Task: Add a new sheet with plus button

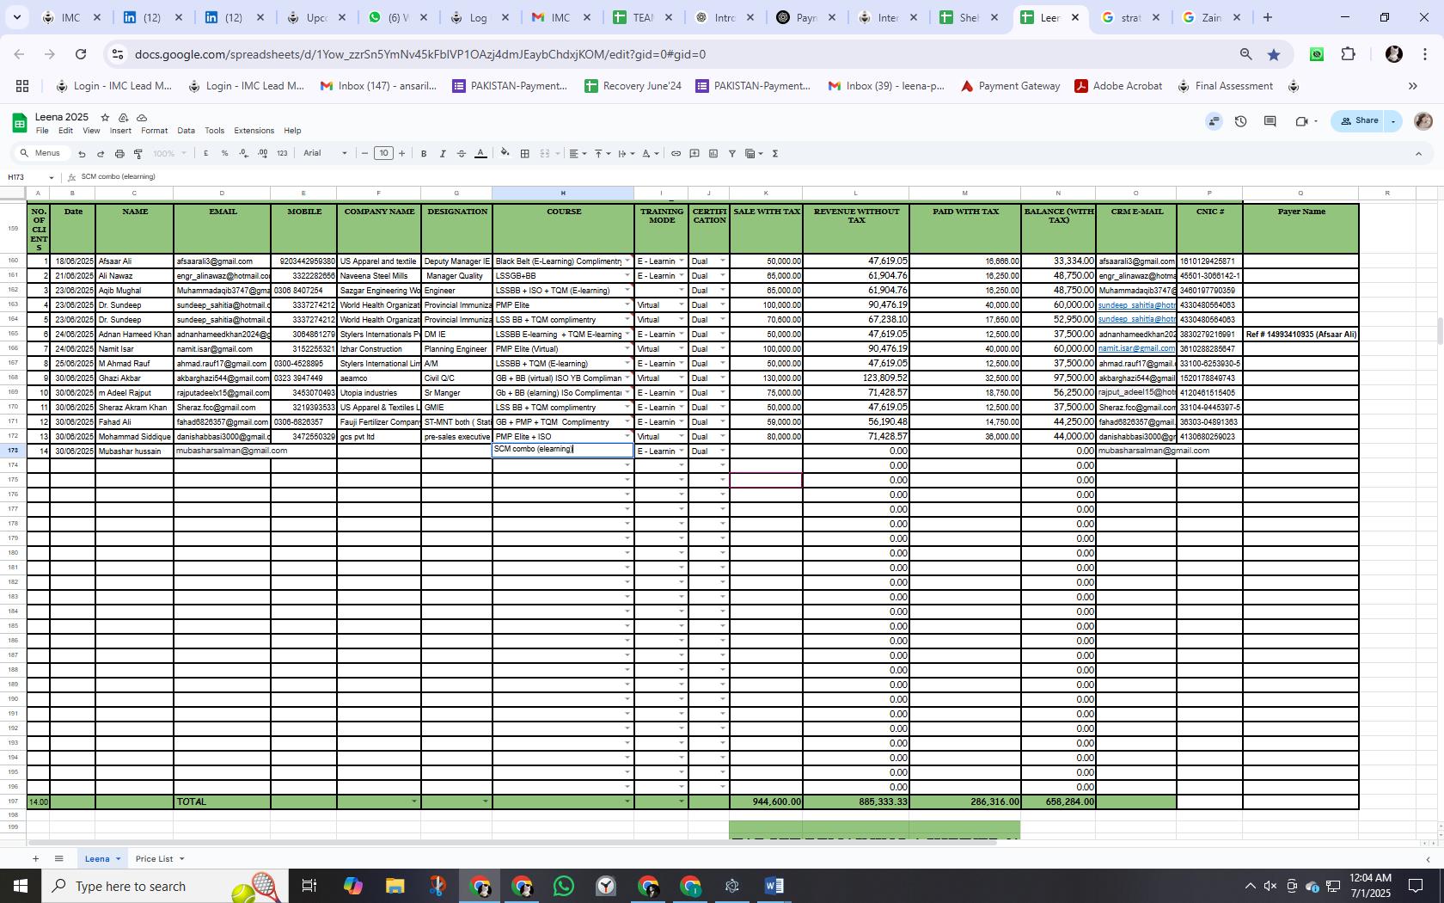Action: pyautogui.click(x=35, y=859)
